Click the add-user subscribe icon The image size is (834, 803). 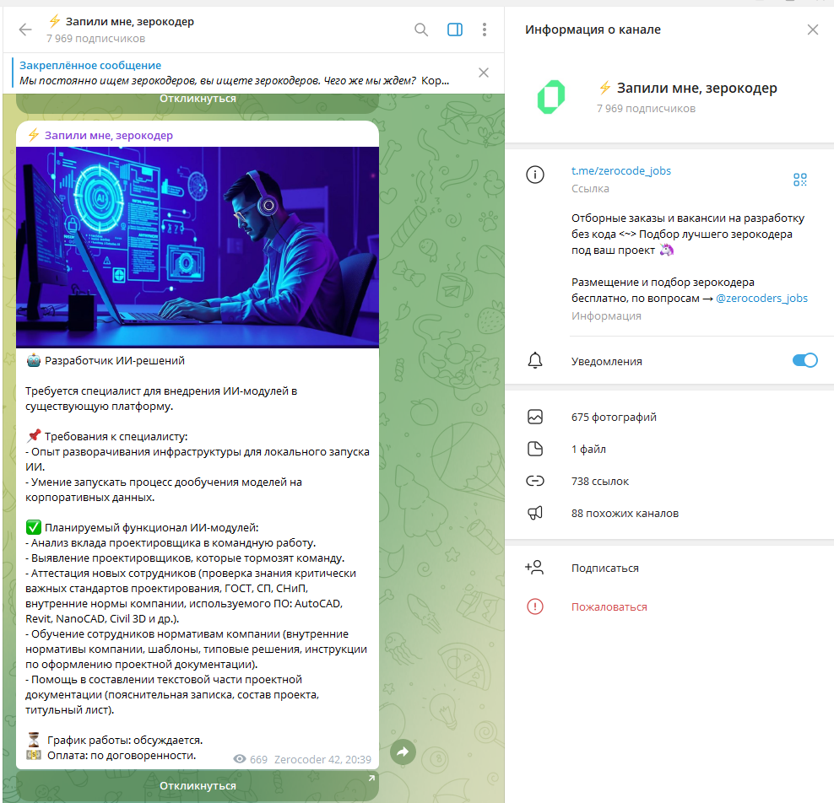click(534, 568)
